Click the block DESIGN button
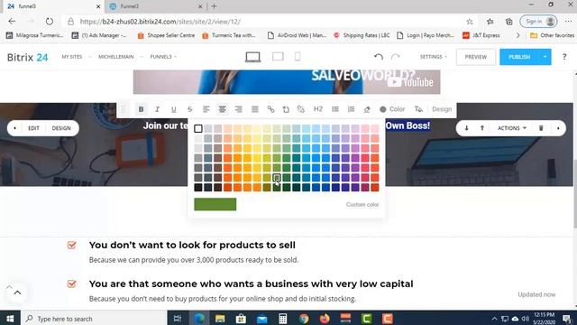Image resolution: width=577 pixels, height=325 pixels. pos(61,128)
